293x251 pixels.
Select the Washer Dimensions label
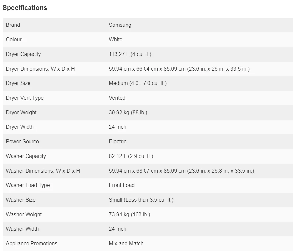pyautogui.click(x=43, y=171)
